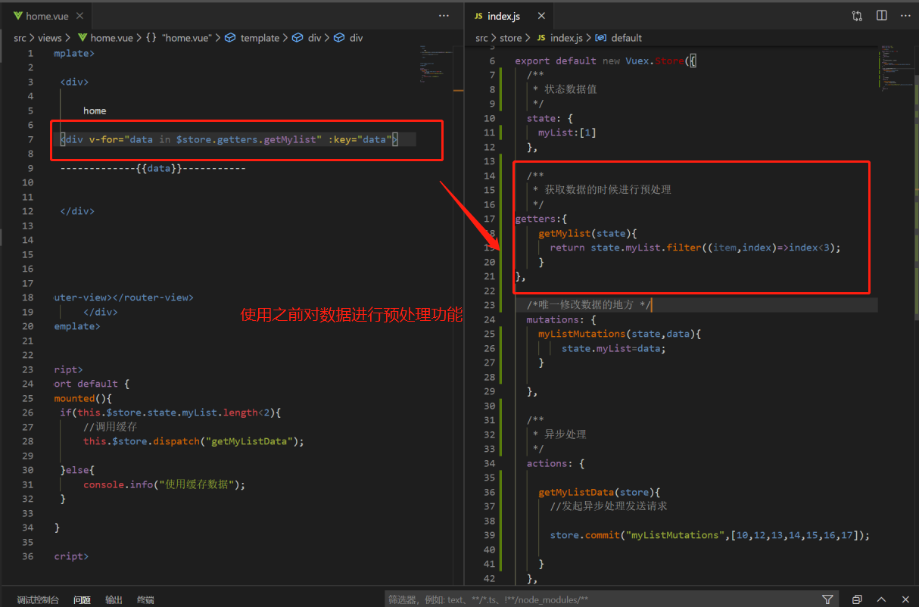Select the 问题 (Problems) panel tab
Image resolution: width=919 pixels, height=607 pixels.
click(x=82, y=599)
